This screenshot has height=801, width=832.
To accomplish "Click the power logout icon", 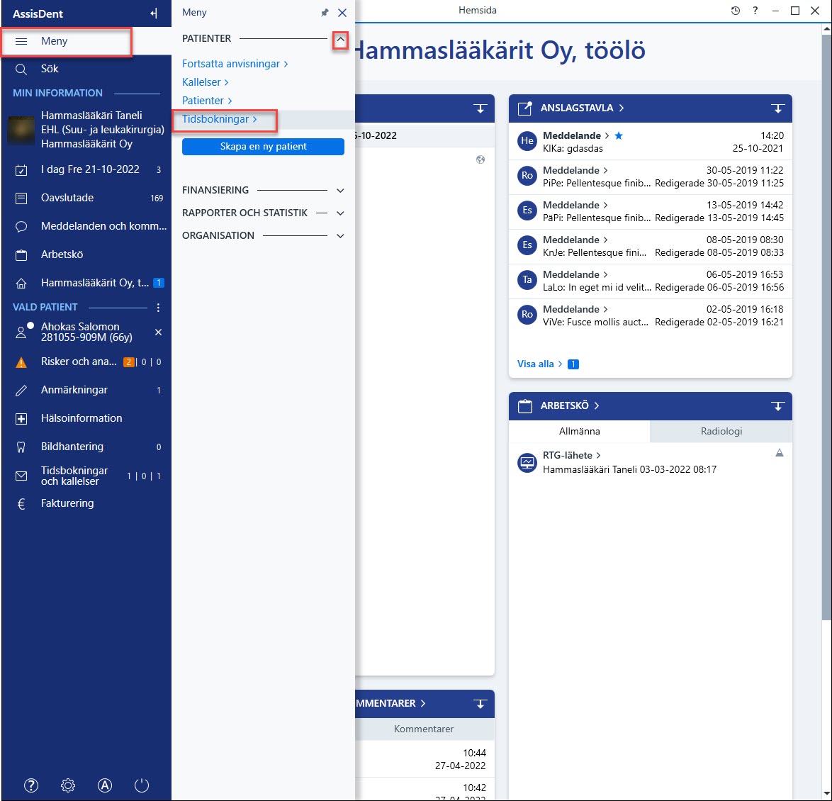I will pos(142,785).
